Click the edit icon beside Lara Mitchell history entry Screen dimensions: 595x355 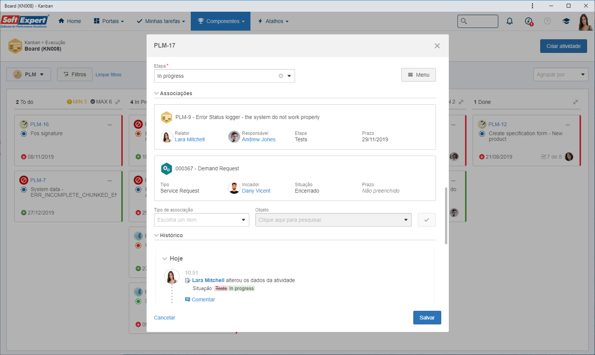[187, 281]
